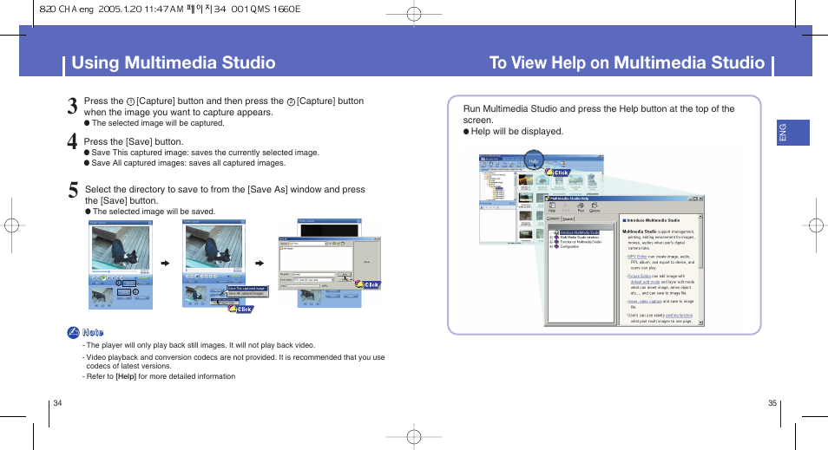Viewport: 828px width, 450px height.
Task: Click the Help content scrollbar down arrow
Action: (700, 323)
